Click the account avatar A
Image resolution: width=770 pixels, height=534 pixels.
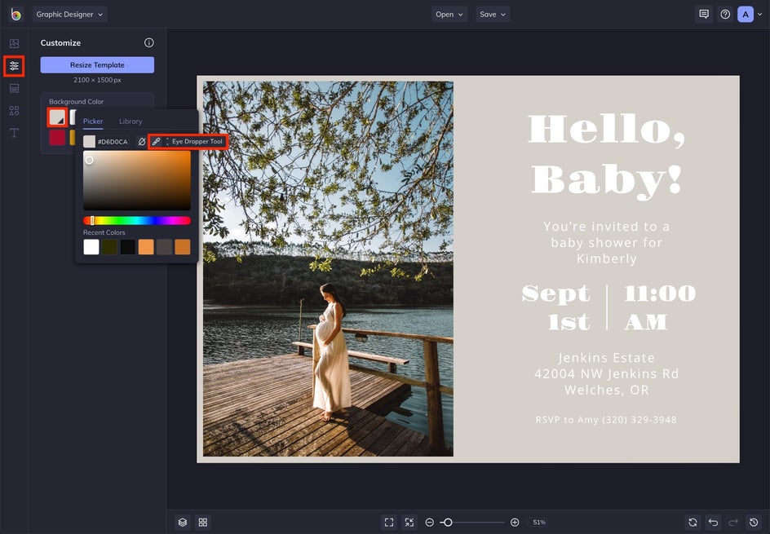[746, 14]
